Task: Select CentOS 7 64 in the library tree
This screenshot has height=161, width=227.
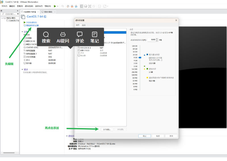Action: click(x=13, y=21)
